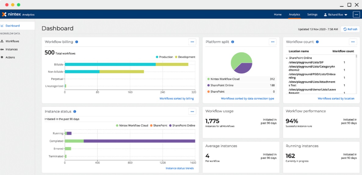Click the Workflows hierarchy icon in sidebar
362x175 pixels.
coord(2,41)
